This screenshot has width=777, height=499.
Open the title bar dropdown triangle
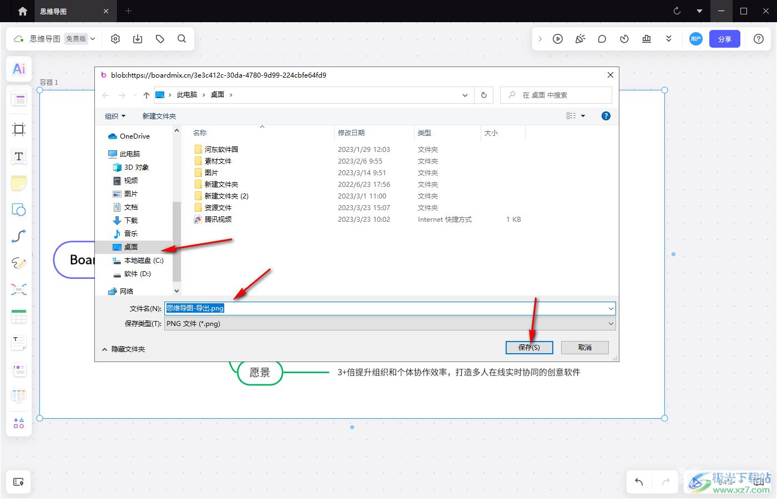coord(699,11)
